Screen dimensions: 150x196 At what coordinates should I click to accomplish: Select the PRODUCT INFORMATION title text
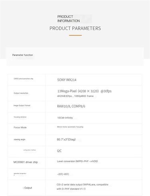tap(68, 19)
